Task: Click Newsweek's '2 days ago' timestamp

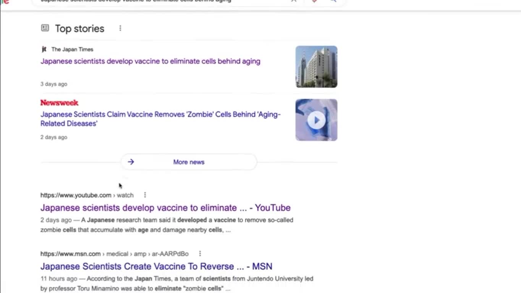Action: click(54, 137)
